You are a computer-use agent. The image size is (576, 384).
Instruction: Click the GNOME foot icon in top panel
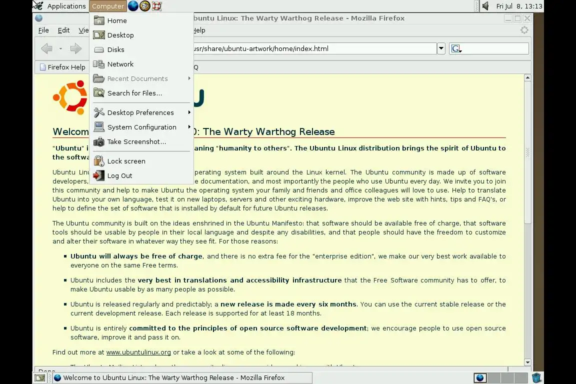coord(38,6)
